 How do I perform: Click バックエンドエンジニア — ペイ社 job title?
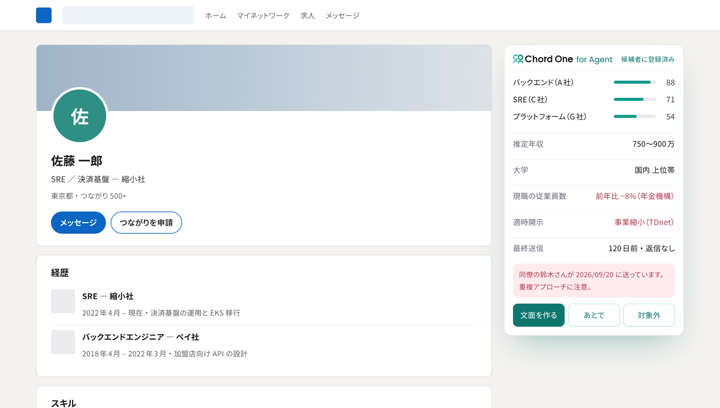140,337
